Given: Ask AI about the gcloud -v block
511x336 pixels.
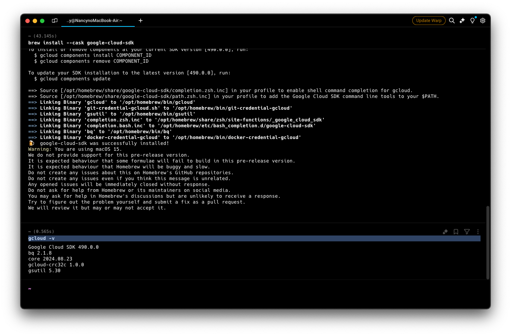Looking at the screenshot, I should click(x=445, y=232).
